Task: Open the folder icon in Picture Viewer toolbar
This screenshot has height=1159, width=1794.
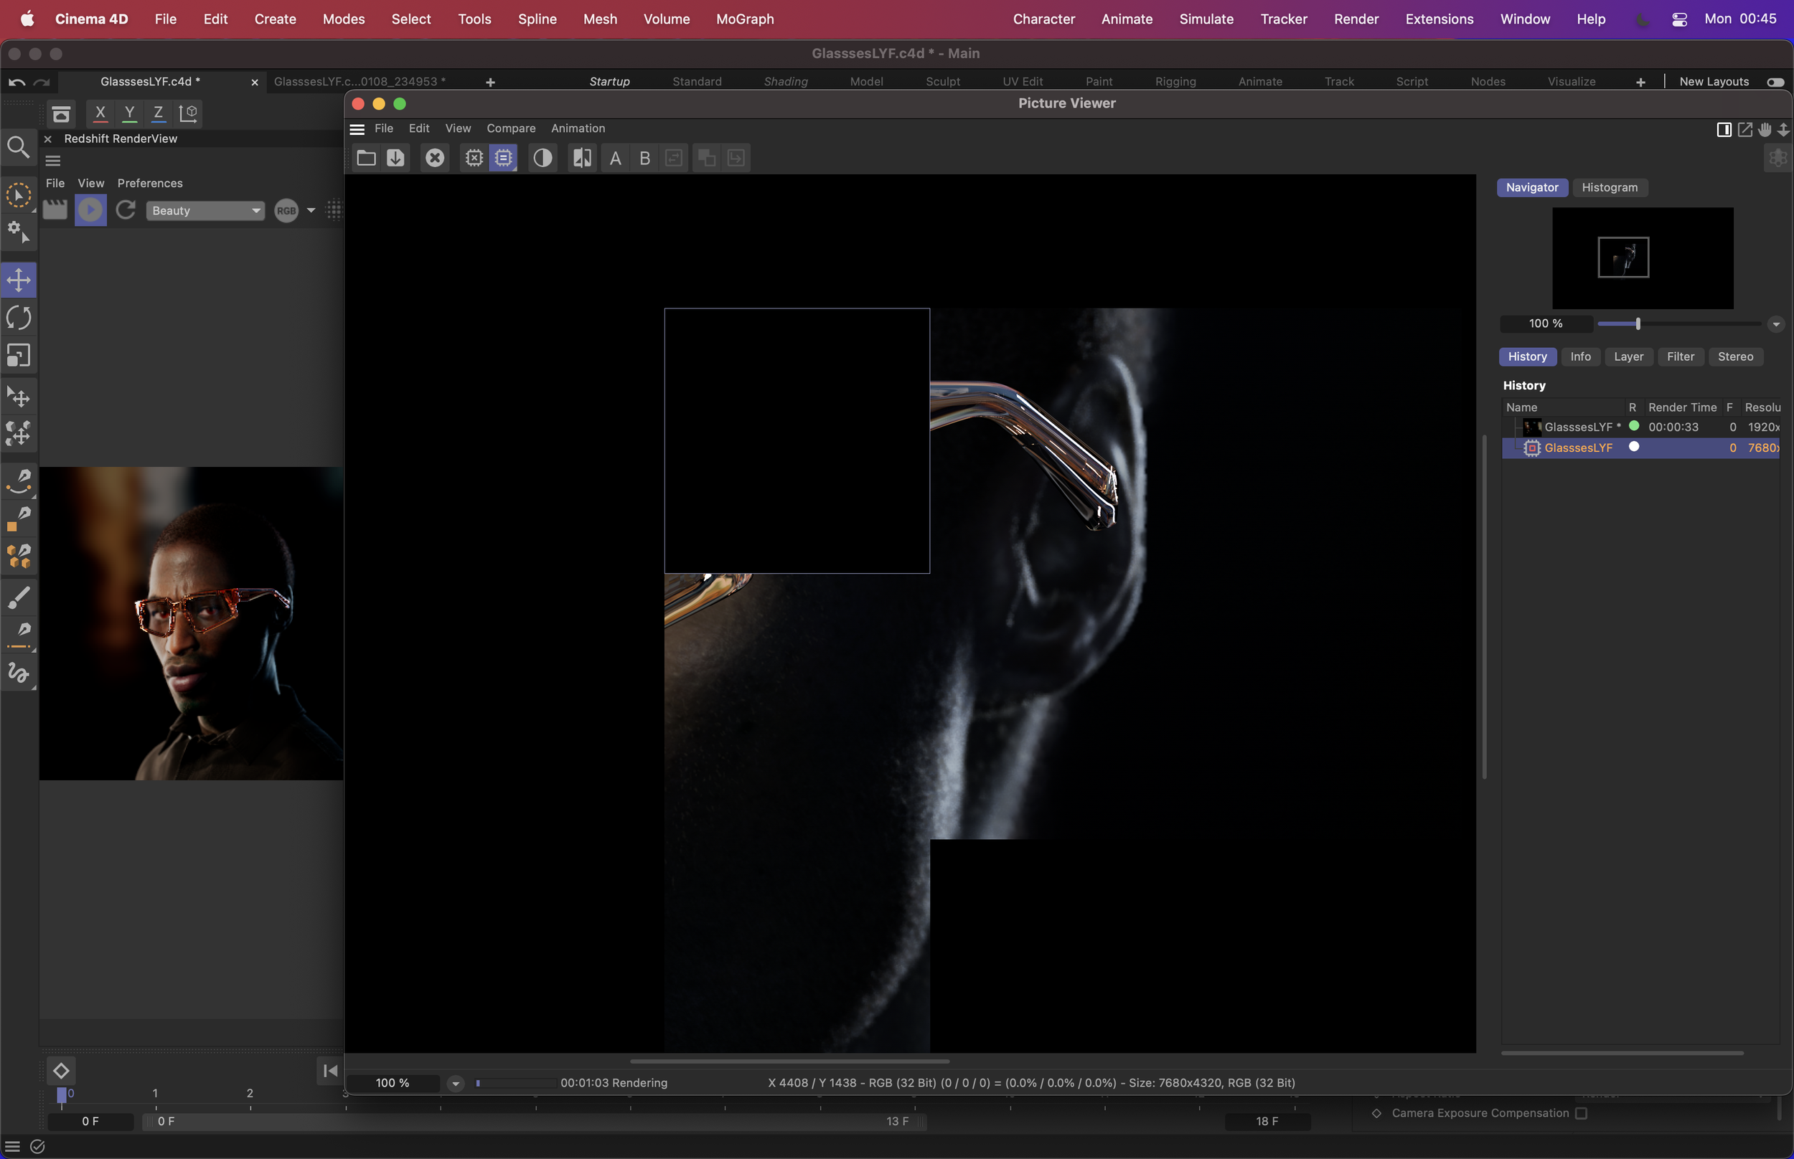Action: [x=366, y=158]
